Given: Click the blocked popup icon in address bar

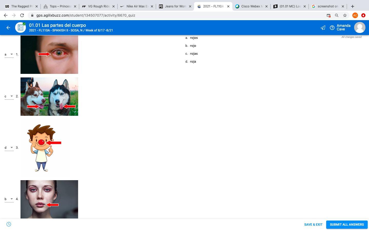Looking at the screenshot, I should point(329,15).
